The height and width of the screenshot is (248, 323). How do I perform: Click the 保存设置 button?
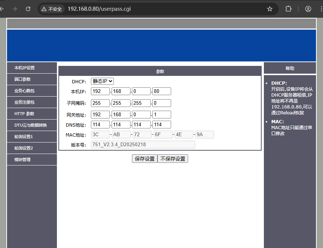pos(144,159)
